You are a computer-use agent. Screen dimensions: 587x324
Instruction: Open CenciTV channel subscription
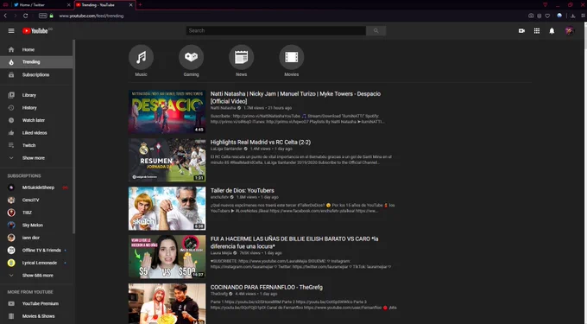[36, 200]
